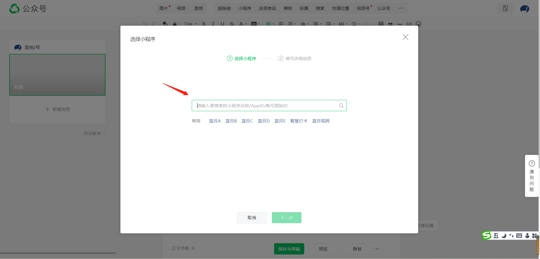Click the account avatar at top right
Screen dimensions: 540x259
coord(524,9)
